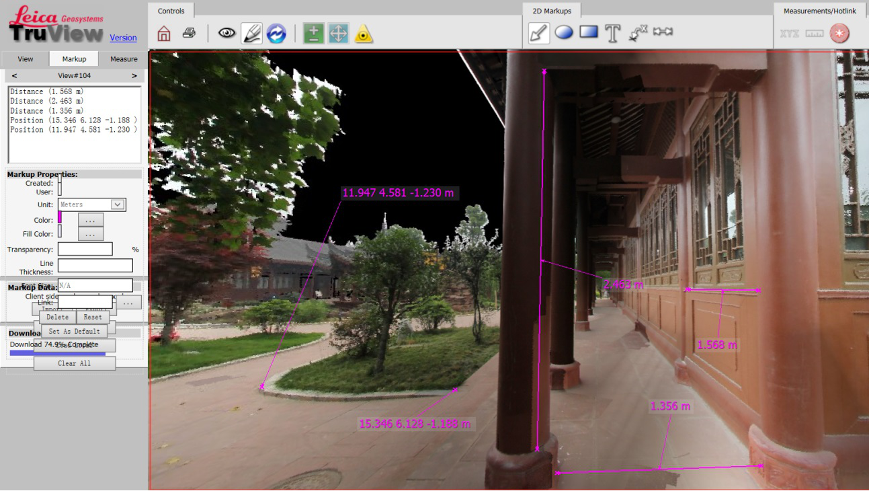Go to next view with right arrow
Viewport: 869px width, 491px height.
point(134,76)
